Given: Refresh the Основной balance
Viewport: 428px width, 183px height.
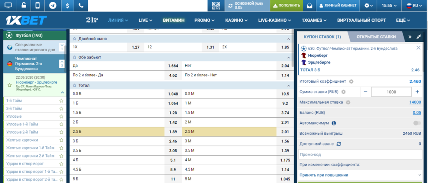Looking at the screenshot, I should click(x=230, y=6).
